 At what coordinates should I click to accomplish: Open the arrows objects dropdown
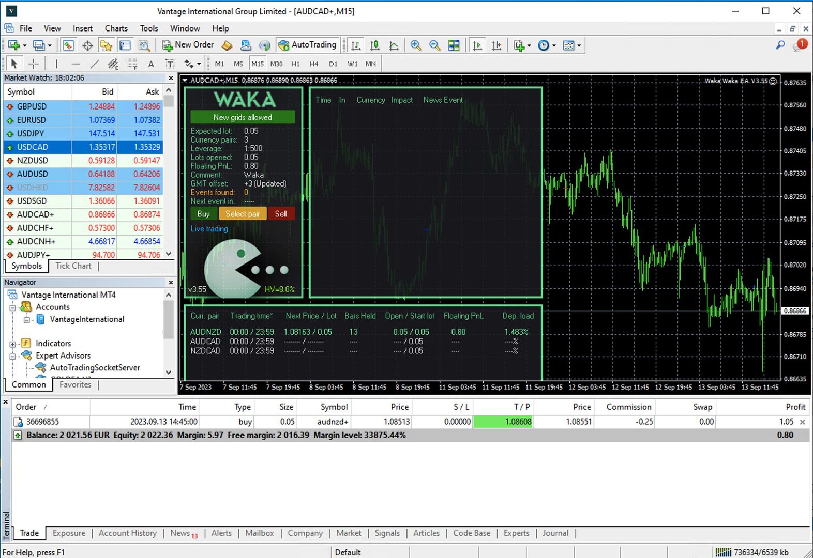point(192,64)
